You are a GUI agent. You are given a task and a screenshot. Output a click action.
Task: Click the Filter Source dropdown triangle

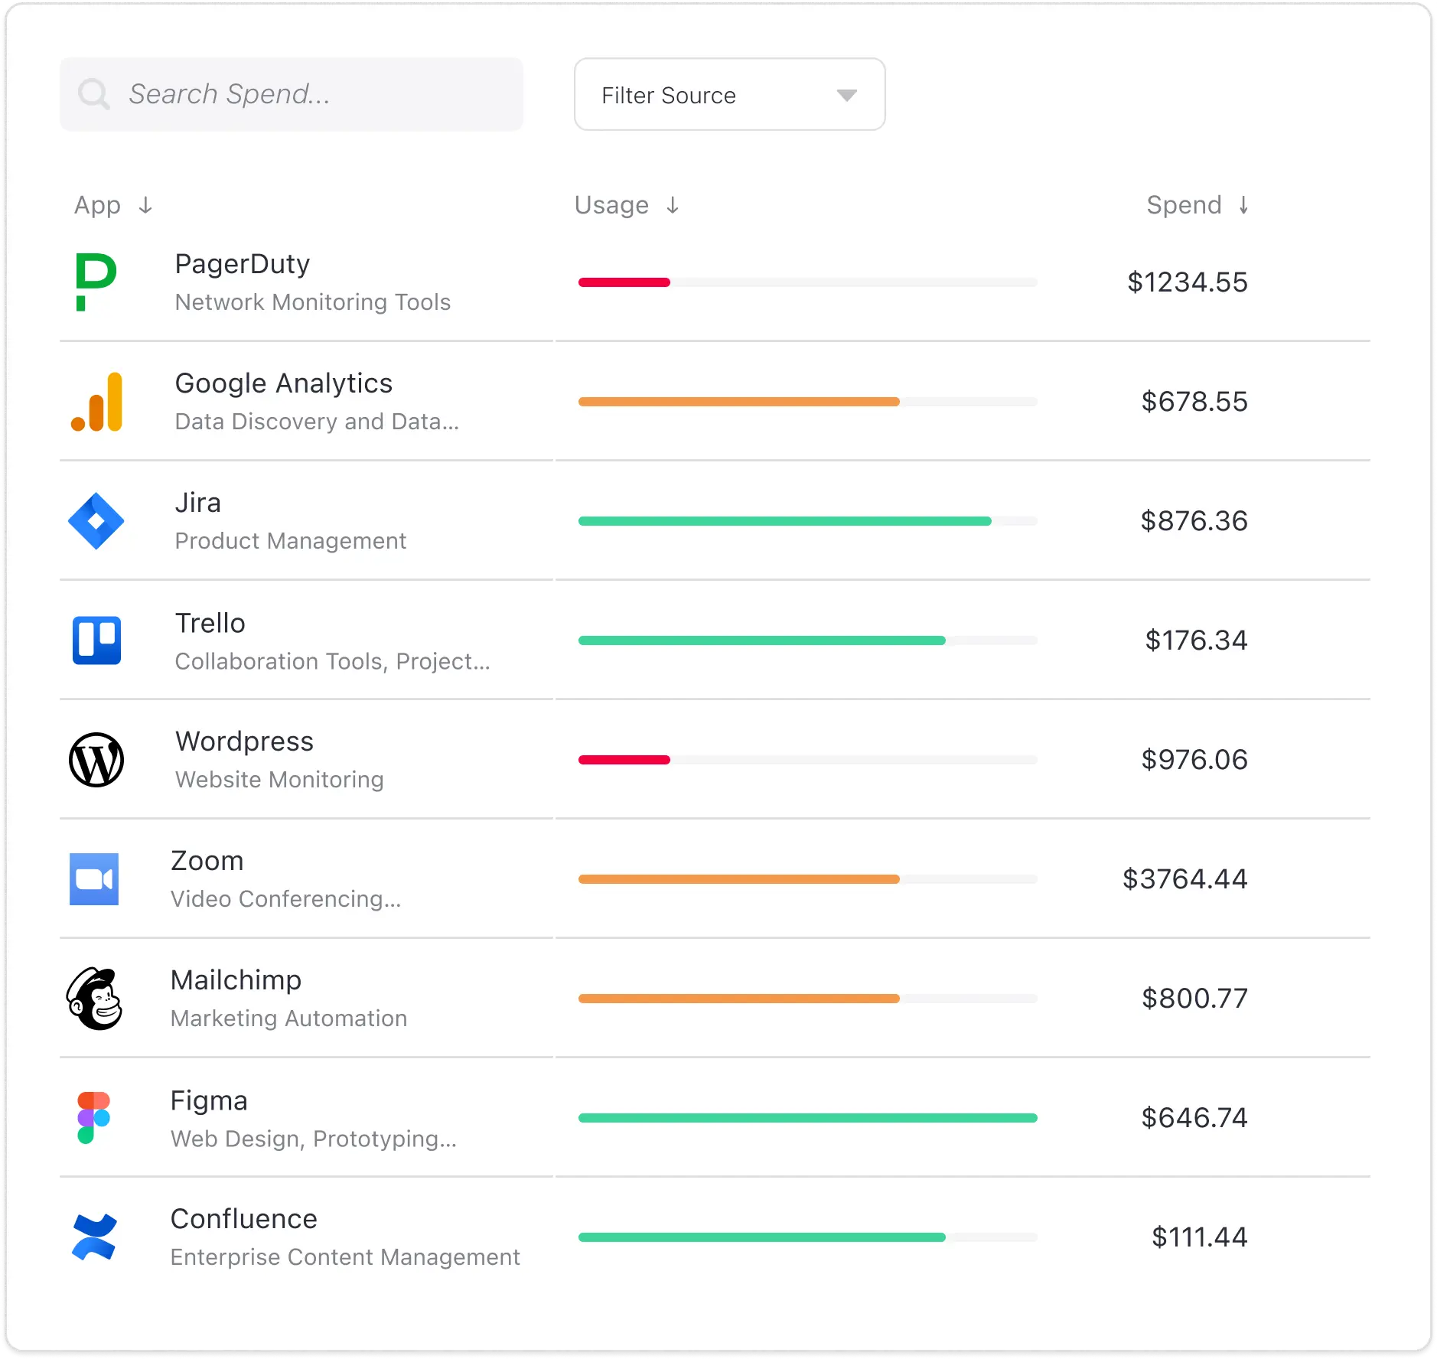pyautogui.click(x=847, y=96)
